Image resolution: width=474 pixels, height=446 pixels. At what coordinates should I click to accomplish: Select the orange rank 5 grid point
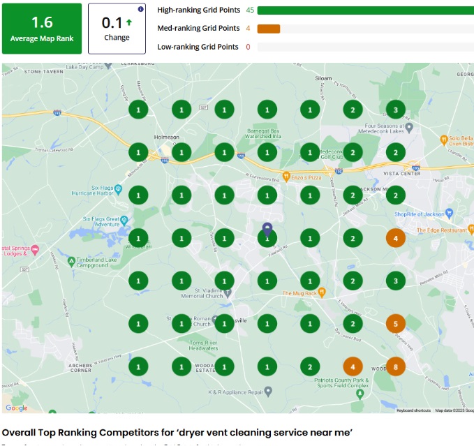tap(396, 324)
